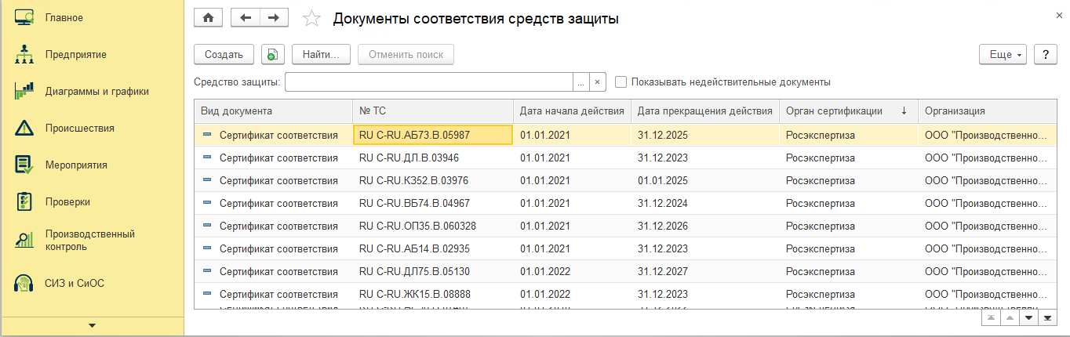Open selection list for Средство защиты

point(580,82)
